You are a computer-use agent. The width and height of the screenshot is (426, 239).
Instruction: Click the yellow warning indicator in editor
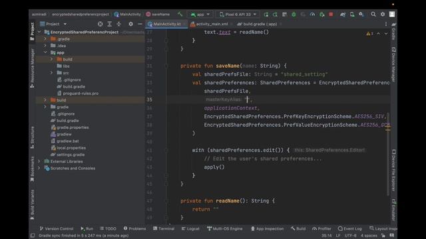(x=369, y=34)
